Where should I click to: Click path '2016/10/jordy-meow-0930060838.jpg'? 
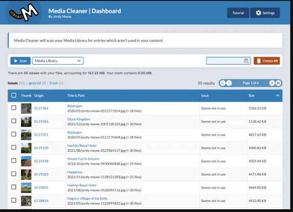click(96, 164)
